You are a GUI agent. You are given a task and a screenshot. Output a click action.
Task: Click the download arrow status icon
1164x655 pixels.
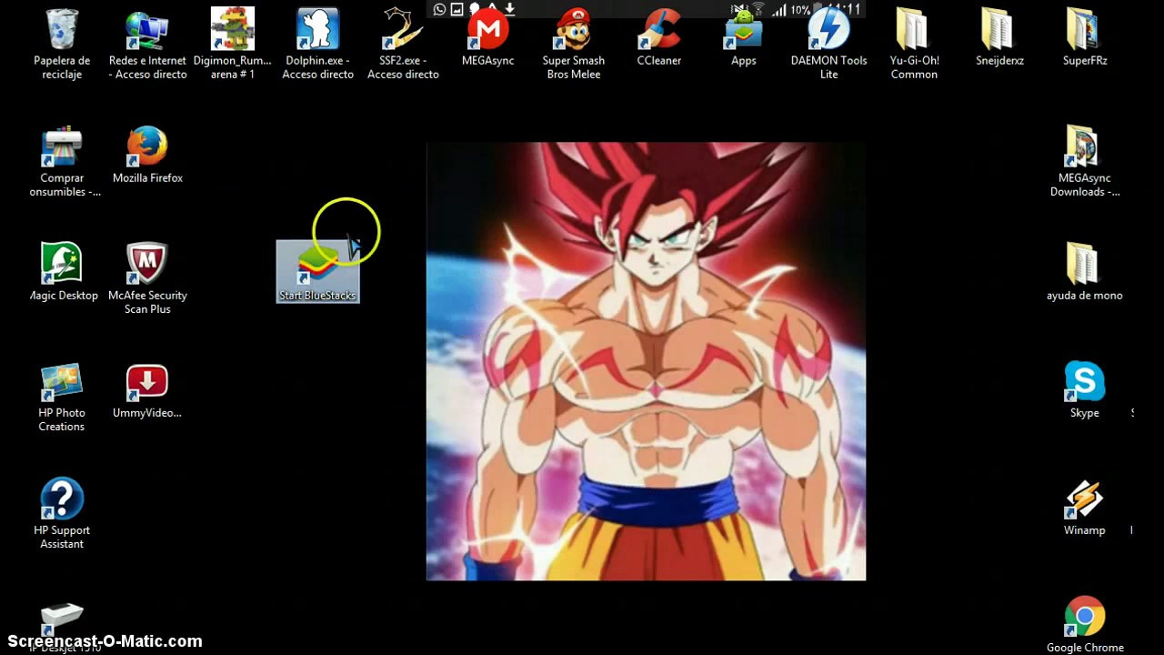[x=509, y=9]
